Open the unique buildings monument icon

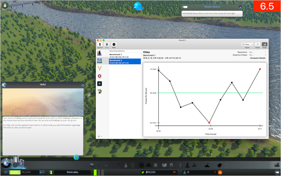point(187,165)
